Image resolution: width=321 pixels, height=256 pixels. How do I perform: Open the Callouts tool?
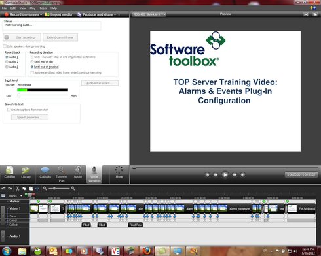coord(45,172)
